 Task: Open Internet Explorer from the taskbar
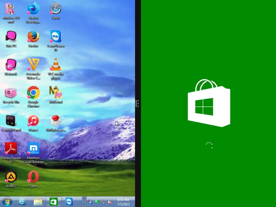point(22,202)
